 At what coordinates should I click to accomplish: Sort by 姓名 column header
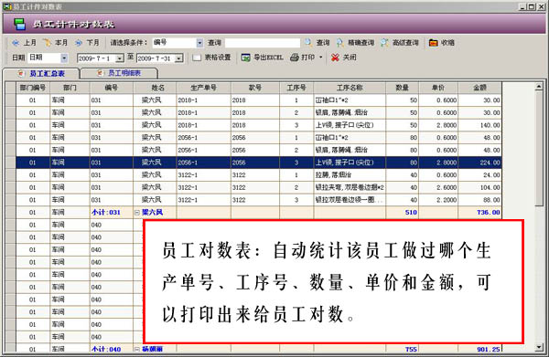point(155,88)
